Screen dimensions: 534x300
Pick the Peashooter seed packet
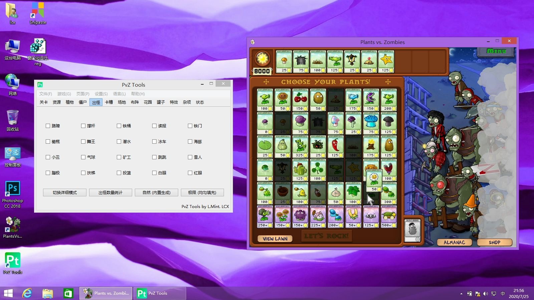(265, 100)
